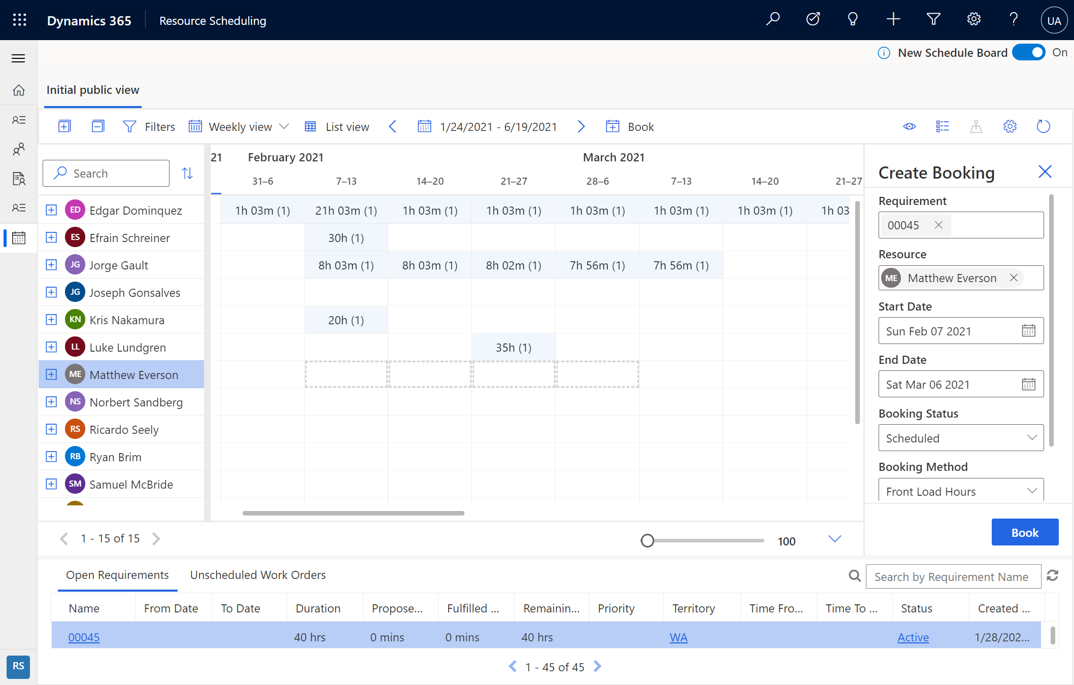The height and width of the screenshot is (685, 1074).
Task: Click requirement link 00045 in list
Action: [x=84, y=636]
